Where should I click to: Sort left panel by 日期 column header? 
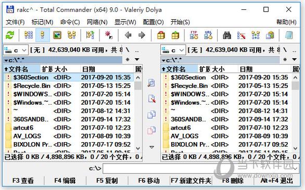click(x=107, y=69)
